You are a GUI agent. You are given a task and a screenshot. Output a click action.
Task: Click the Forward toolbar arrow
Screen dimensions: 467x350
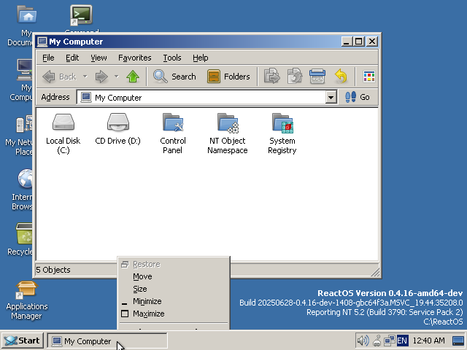(x=101, y=77)
